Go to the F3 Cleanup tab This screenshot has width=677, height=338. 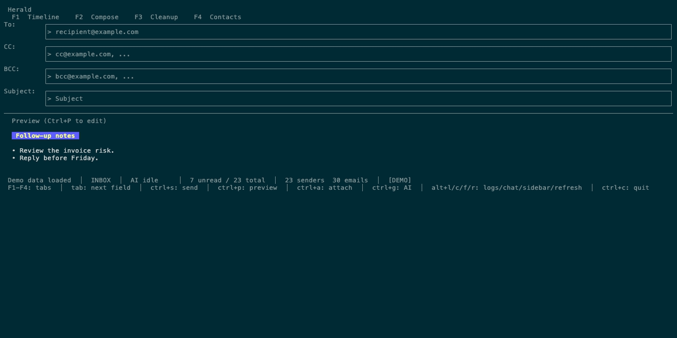pyautogui.click(x=156, y=17)
